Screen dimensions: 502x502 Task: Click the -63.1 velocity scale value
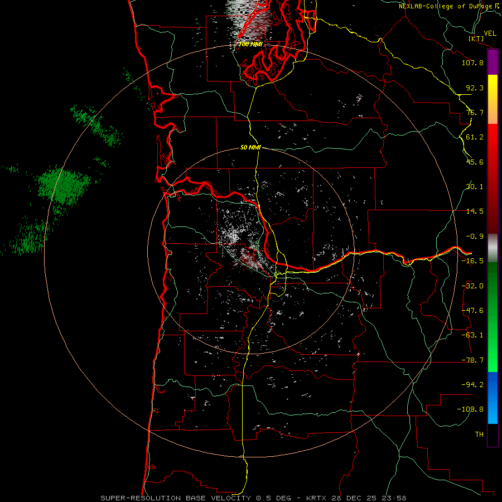click(x=472, y=335)
